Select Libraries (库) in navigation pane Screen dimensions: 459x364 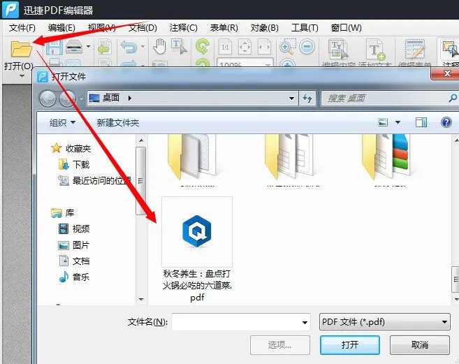point(62,213)
